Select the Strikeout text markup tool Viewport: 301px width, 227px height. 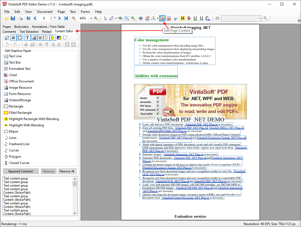click(x=189, y=18)
